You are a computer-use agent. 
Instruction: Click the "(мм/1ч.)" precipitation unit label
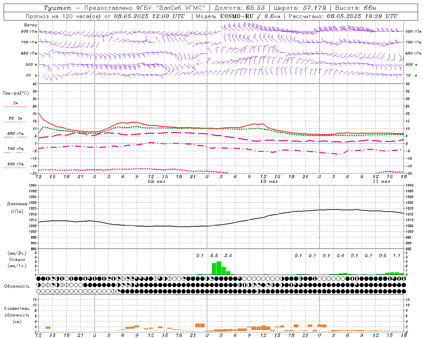tap(17, 266)
